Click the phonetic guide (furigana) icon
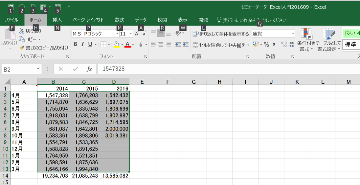360x185 pixels. point(141,44)
